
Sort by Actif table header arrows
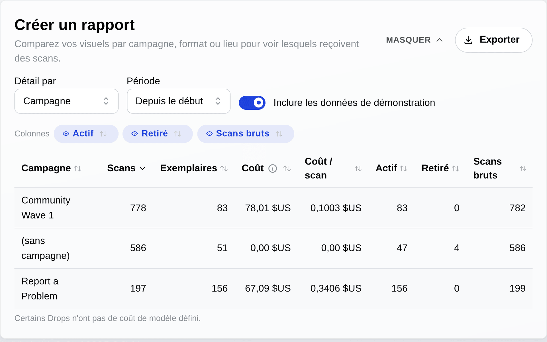403,169
